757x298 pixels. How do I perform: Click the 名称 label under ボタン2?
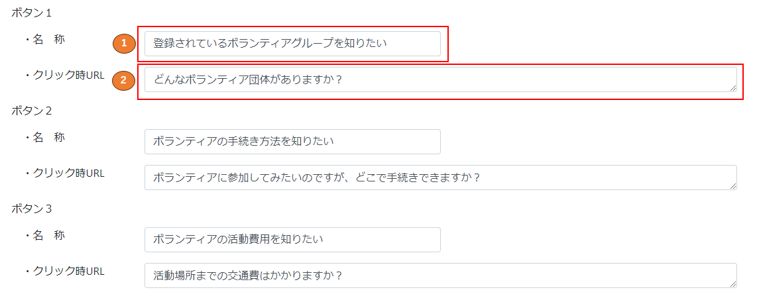[45, 138]
